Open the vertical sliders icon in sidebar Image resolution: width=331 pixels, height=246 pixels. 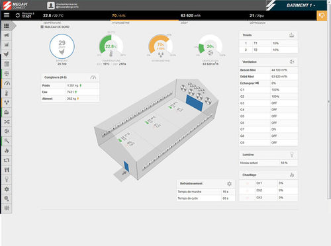pyautogui.click(x=7, y=208)
